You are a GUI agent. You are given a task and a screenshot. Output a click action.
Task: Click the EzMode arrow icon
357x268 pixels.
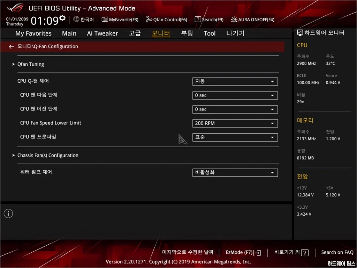tap(257, 253)
